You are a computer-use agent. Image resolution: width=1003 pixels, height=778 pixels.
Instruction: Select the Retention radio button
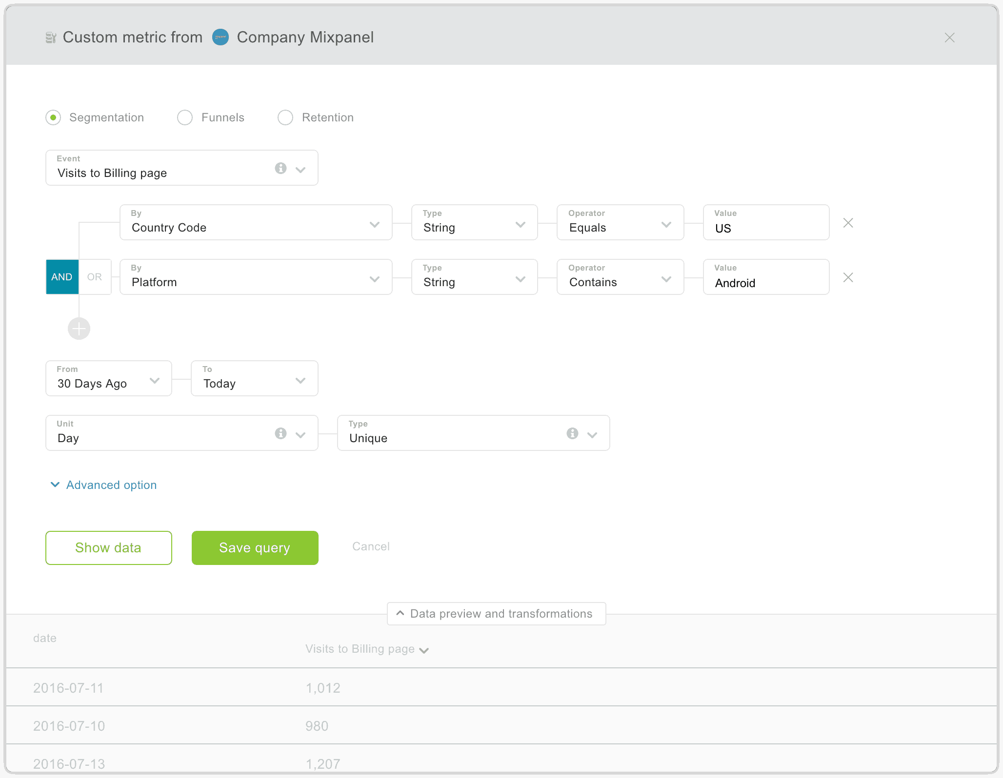285,117
